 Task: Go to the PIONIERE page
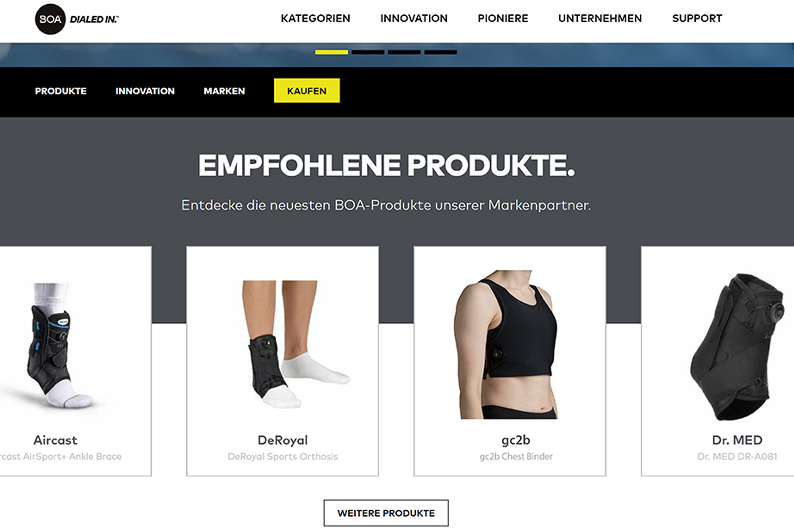(503, 19)
